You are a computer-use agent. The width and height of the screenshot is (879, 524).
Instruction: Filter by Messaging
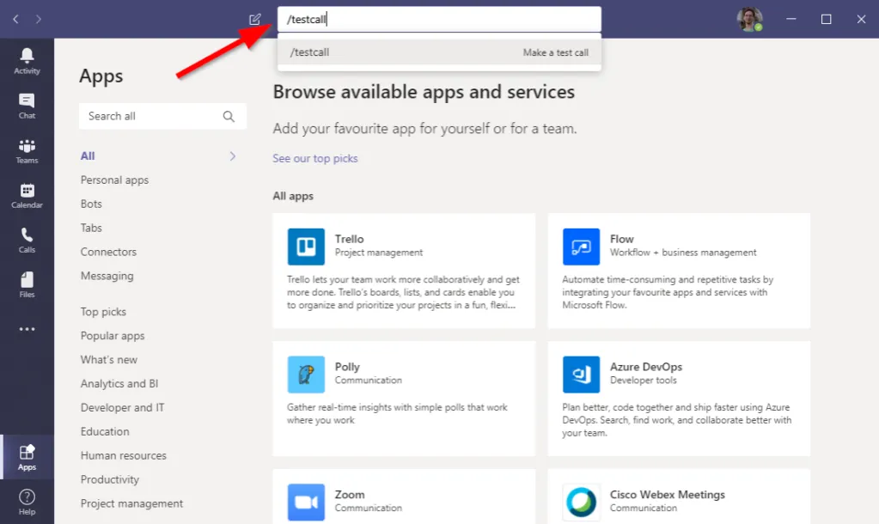tap(107, 276)
